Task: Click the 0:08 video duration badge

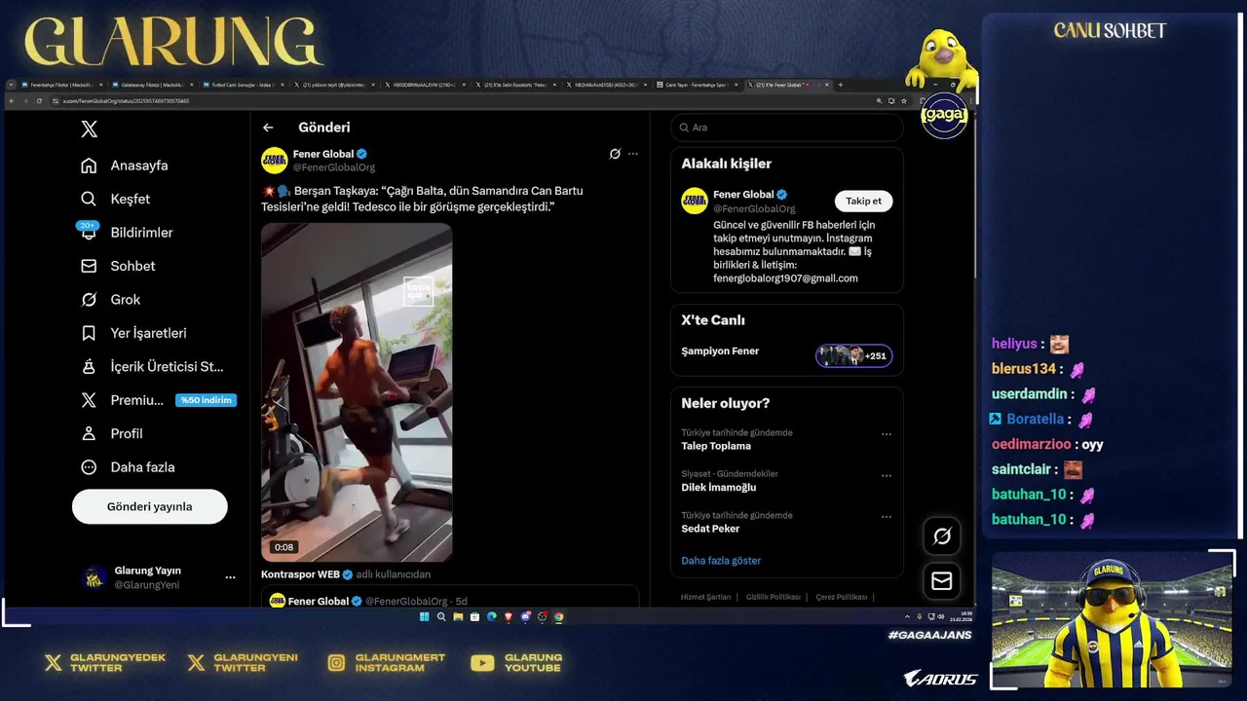Action: (283, 547)
